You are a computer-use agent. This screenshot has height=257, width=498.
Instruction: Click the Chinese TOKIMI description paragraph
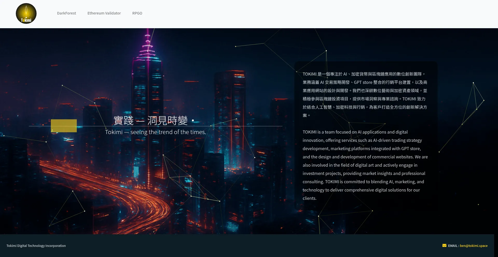point(365,94)
